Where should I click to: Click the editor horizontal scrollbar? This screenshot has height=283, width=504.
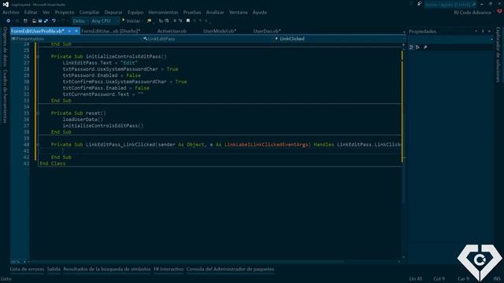pyautogui.click(x=213, y=262)
